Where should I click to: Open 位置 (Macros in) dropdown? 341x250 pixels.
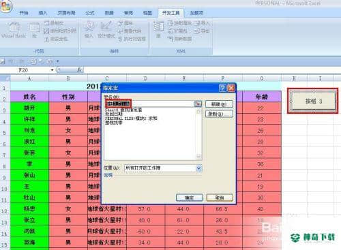pos(198,168)
